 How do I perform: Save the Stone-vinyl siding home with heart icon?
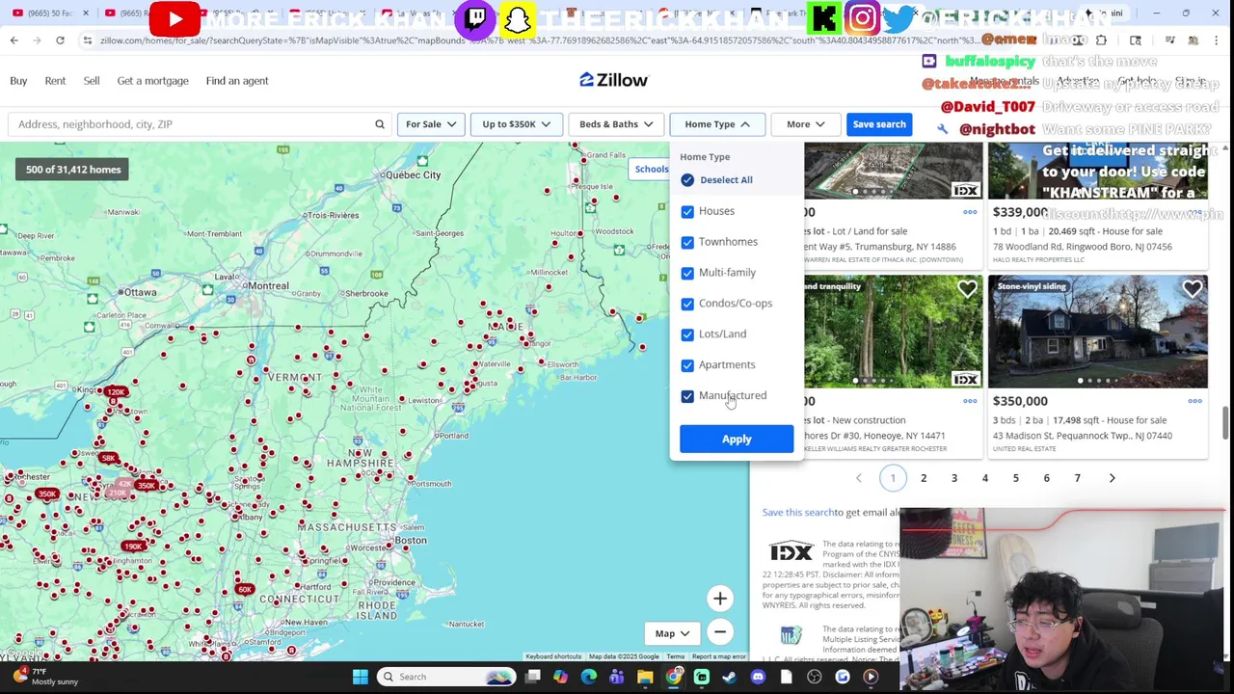[1193, 289]
